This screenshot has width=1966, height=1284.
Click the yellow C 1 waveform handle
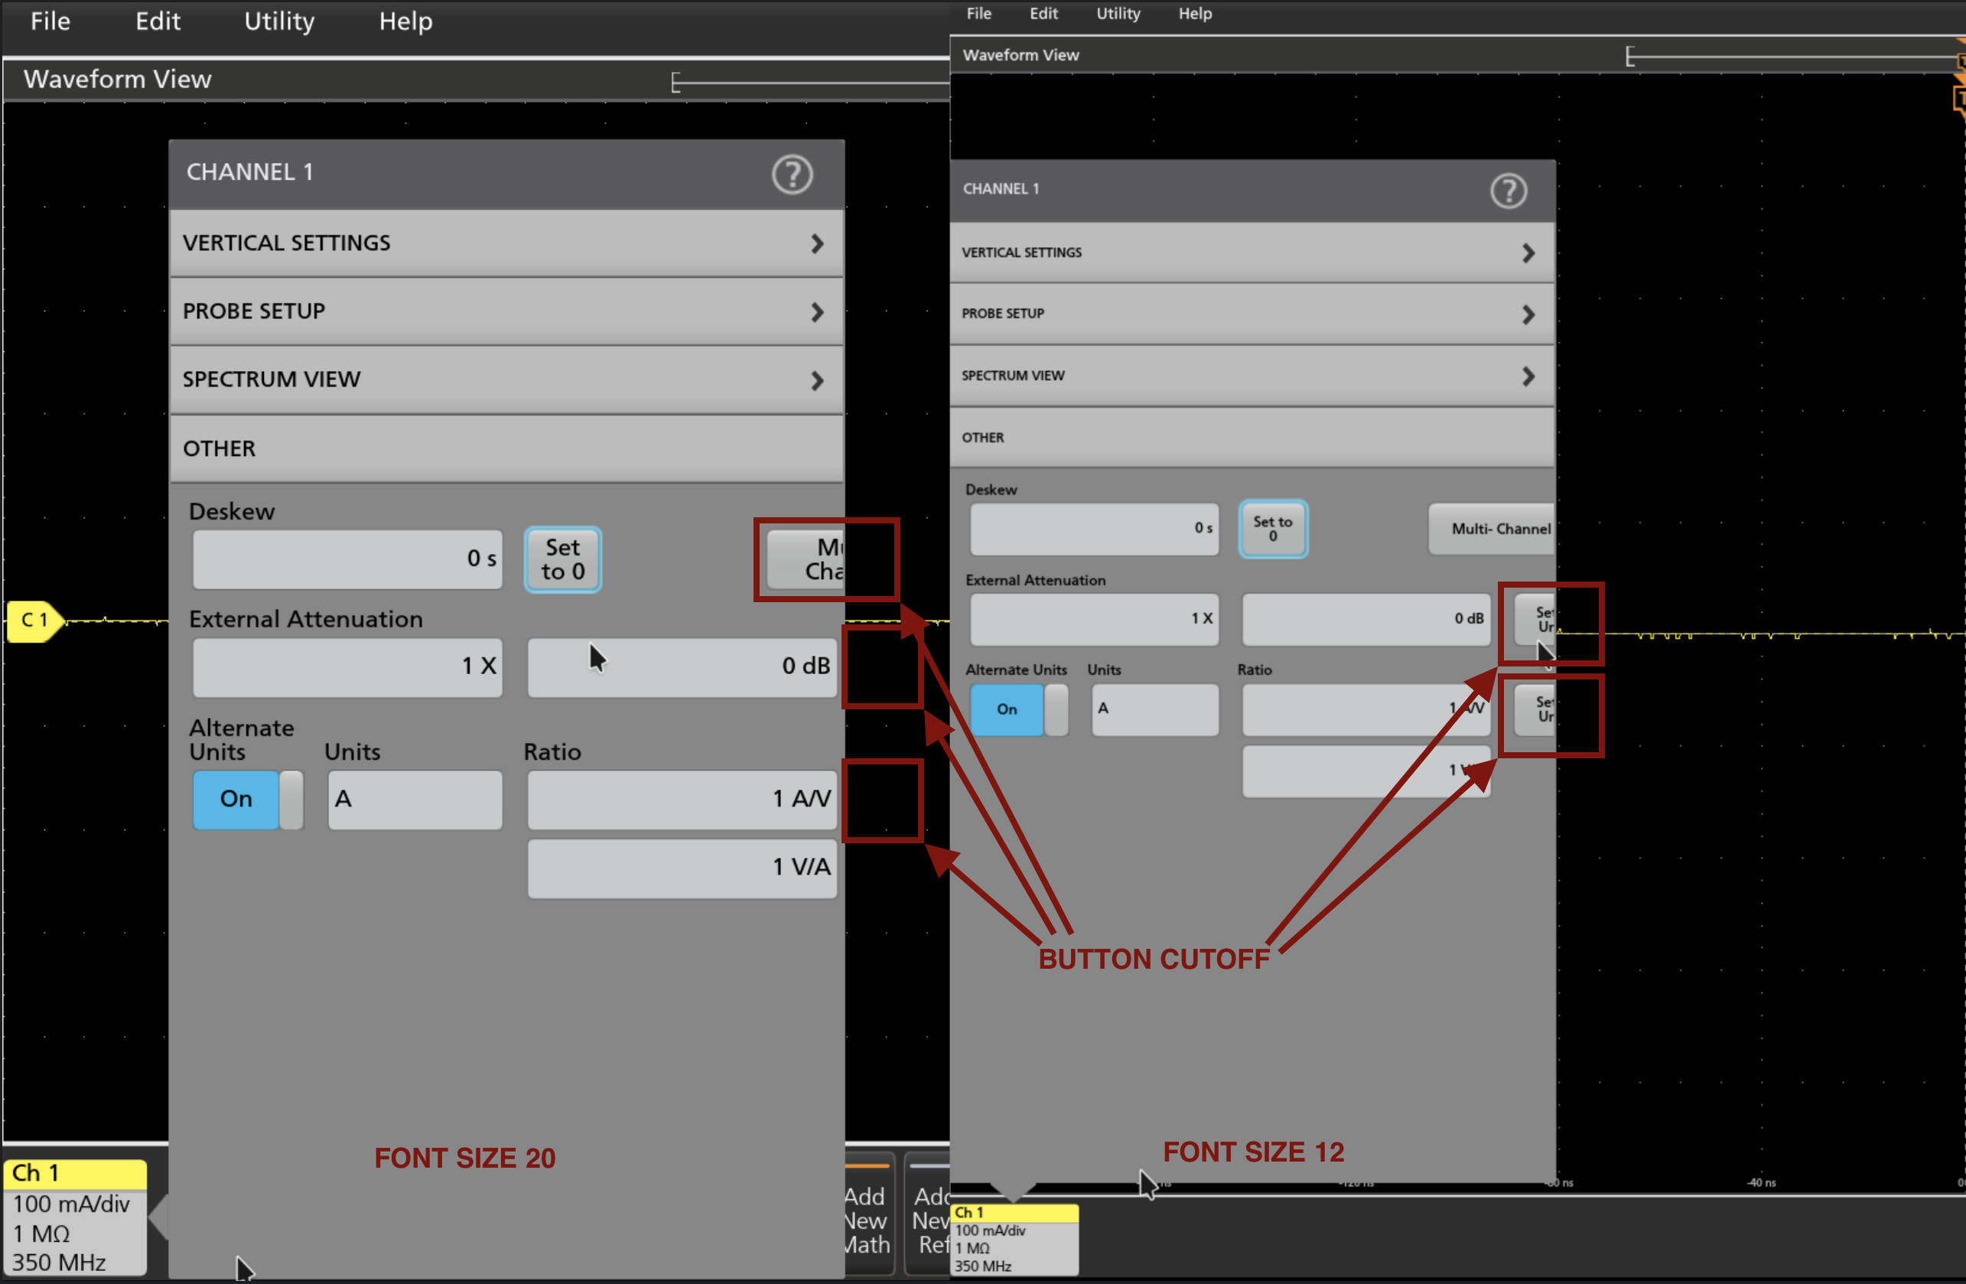point(34,621)
